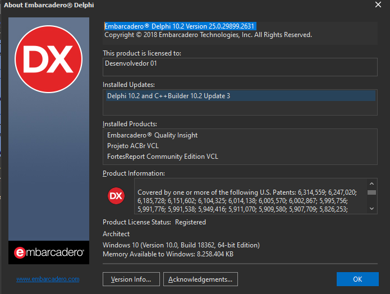Click the small DX icon beside Product Information
The height and width of the screenshot is (294, 390).
pyautogui.click(x=116, y=196)
